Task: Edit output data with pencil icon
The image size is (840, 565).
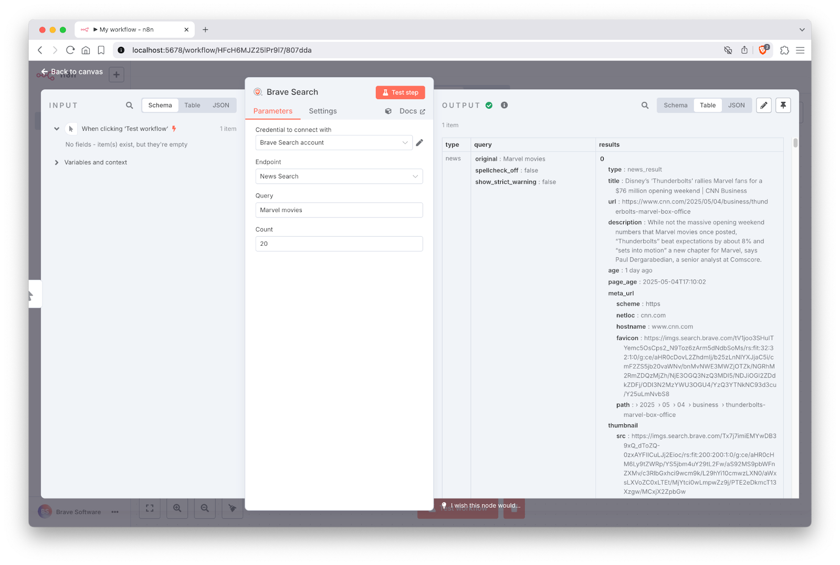Action: [x=764, y=105]
